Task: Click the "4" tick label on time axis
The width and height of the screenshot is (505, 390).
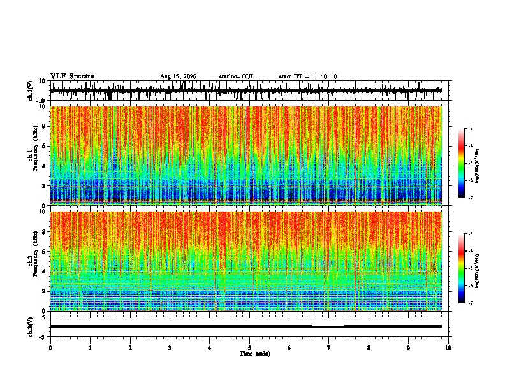Action: click(210, 348)
